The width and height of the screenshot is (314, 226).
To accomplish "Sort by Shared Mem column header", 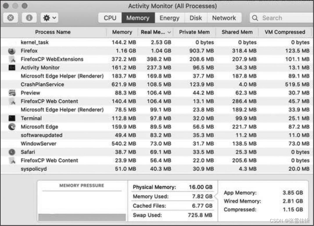I will click(x=237, y=32).
